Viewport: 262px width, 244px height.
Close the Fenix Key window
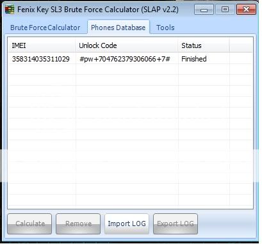tap(246, 10)
